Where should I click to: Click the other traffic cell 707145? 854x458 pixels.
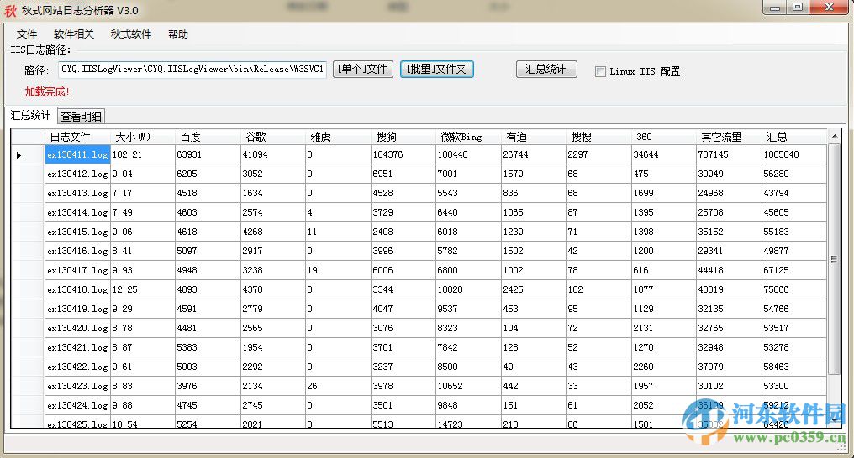[x=730, y=155]
